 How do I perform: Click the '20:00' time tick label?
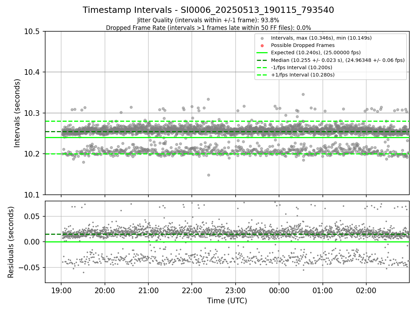pyautogui.click(x=105, y=290)
